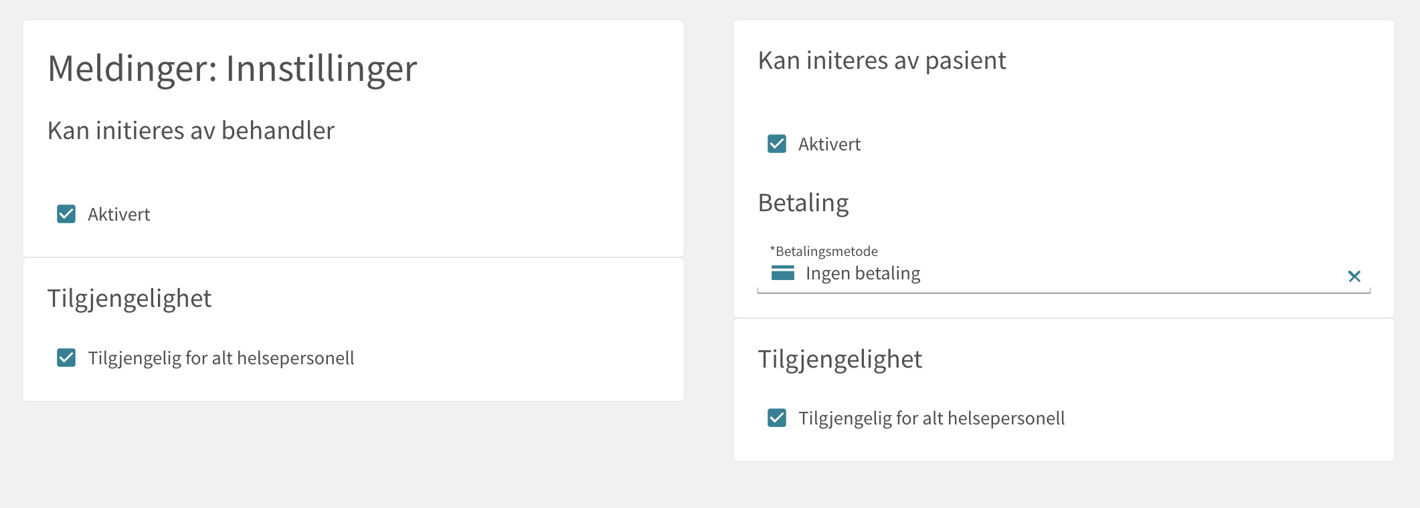The image size is (1420, 508).
Task: Click the Aktivert label in pasient section
Action: [829, 144]
